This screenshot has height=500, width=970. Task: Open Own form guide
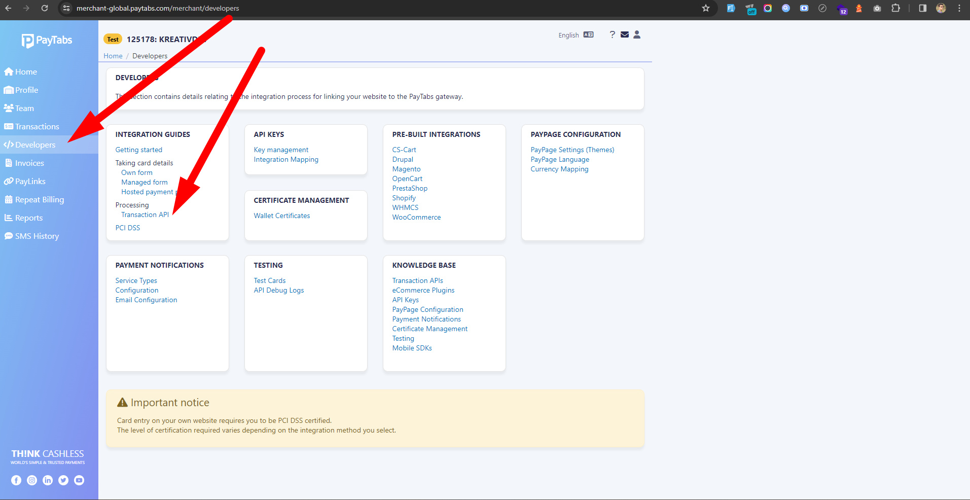click(137, 172)
